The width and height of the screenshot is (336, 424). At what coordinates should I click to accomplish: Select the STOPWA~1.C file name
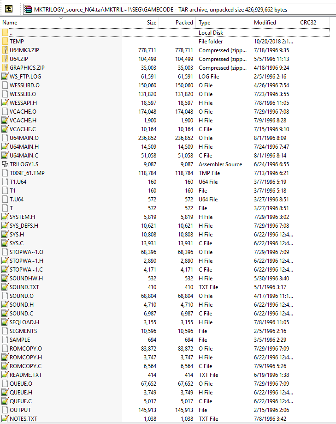[26, 270]
